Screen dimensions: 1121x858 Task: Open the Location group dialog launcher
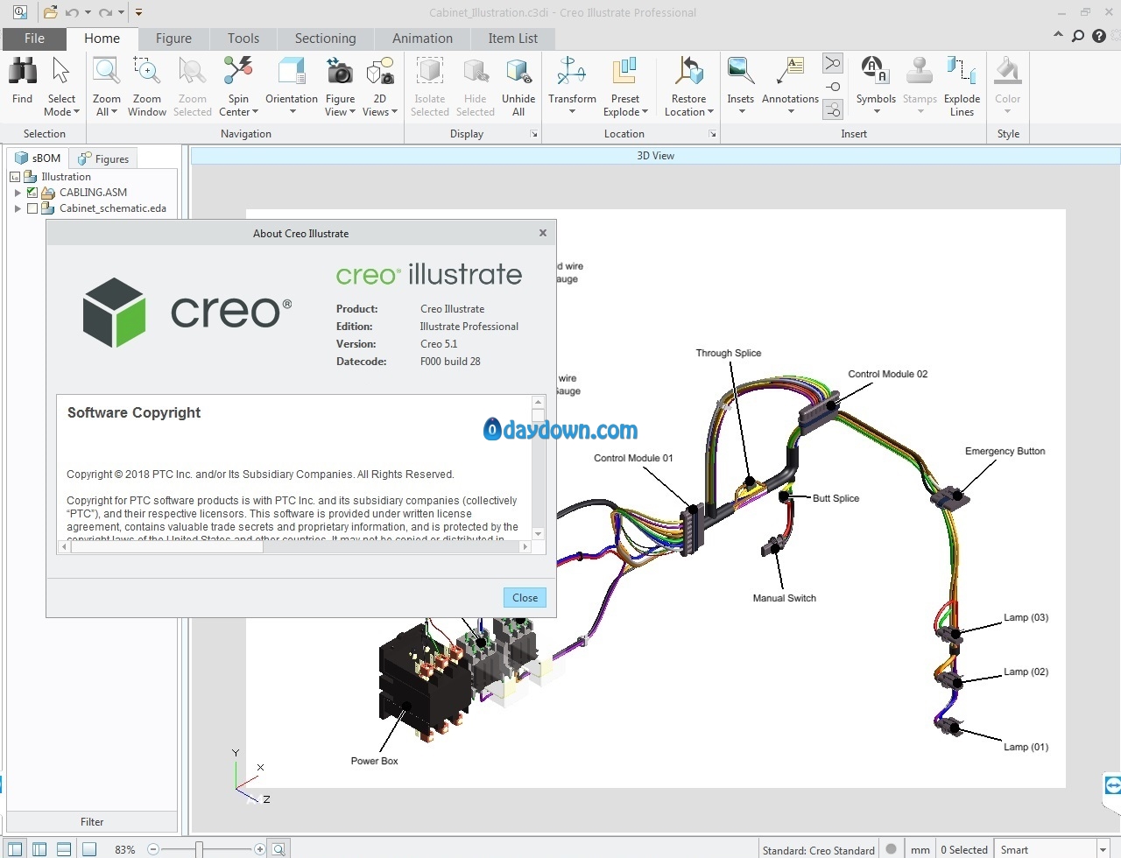tap(712, 134)
